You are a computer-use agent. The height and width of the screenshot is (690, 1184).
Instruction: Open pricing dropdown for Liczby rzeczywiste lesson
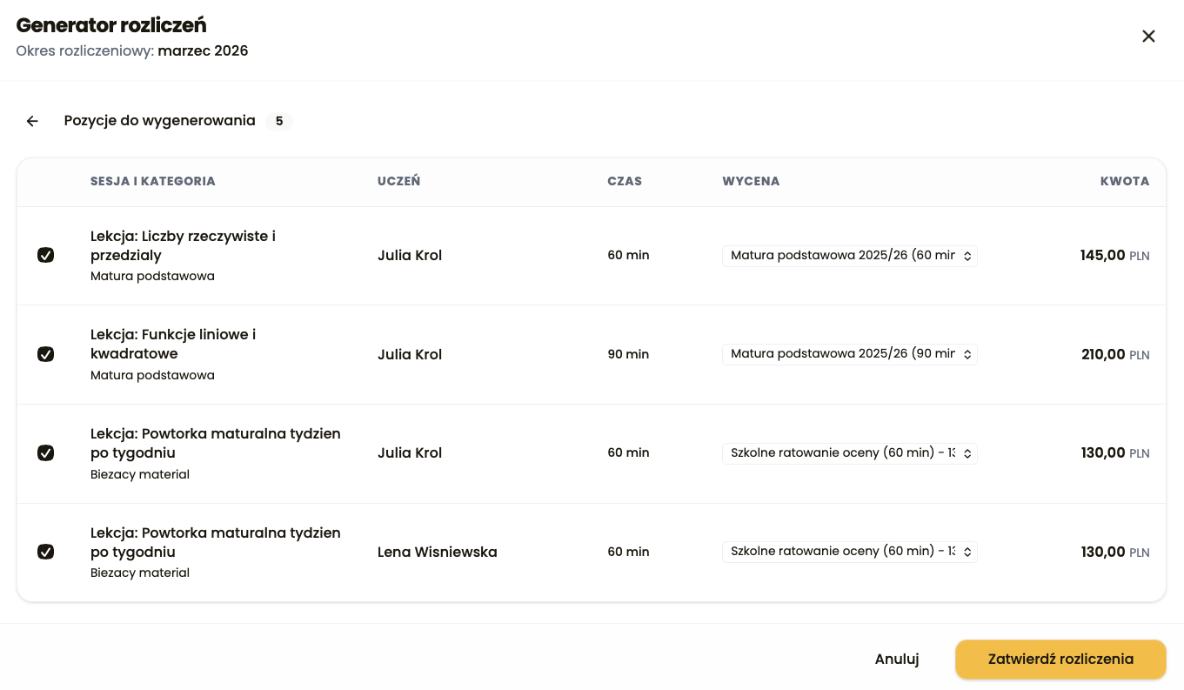pos(849,256)
